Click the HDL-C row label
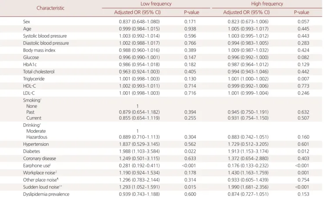This screenshot has height=198, width=324. (29, 86)
